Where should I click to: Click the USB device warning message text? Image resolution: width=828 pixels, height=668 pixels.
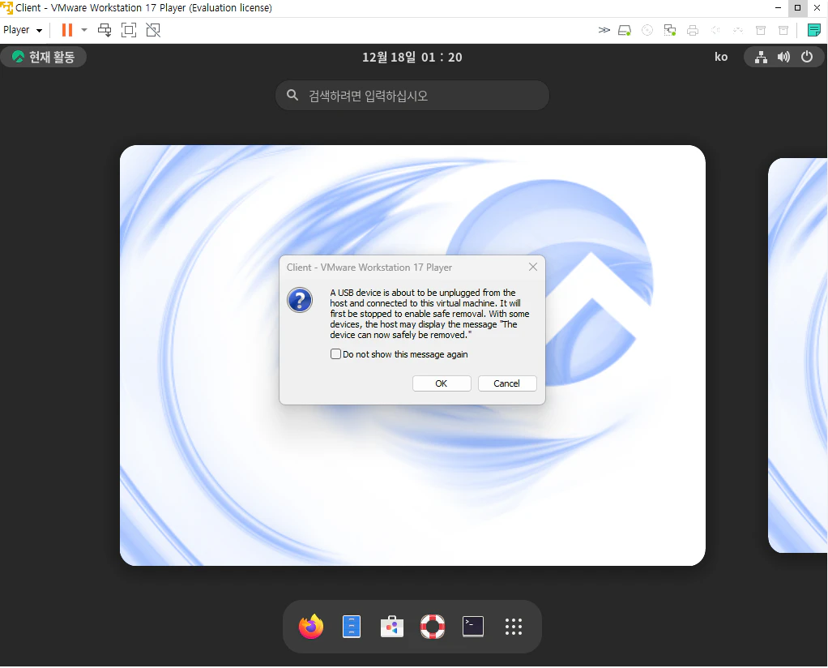[x=429, y=314]
